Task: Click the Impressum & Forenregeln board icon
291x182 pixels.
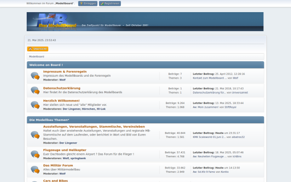Action: coord(35,76)
